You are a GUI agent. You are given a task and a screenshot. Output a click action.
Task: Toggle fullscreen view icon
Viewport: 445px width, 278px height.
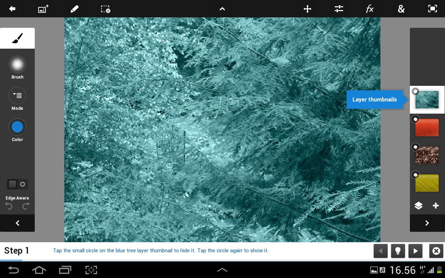click(x=432, y=9)
